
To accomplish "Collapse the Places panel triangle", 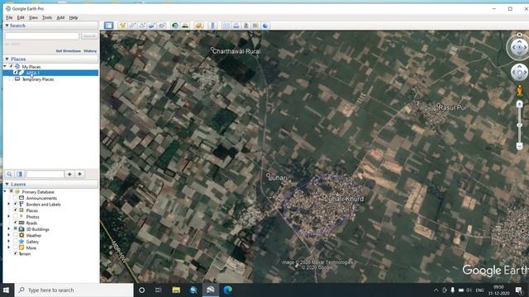I will pyautogui.click(x=7, y=59).
